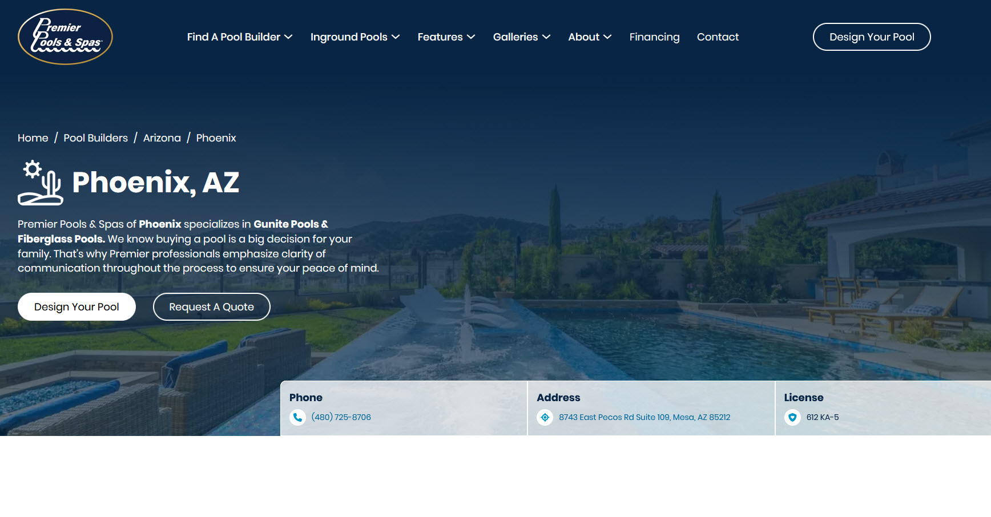Image resolution: width=991 pixels, height=517 pixels.
Task: Go to Home in the breadcrumb
Action: click(x=33, y=138)
